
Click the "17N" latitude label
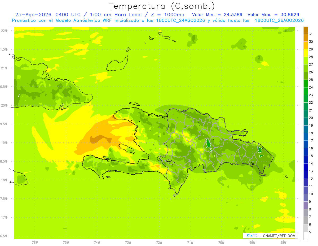(4, 217)
